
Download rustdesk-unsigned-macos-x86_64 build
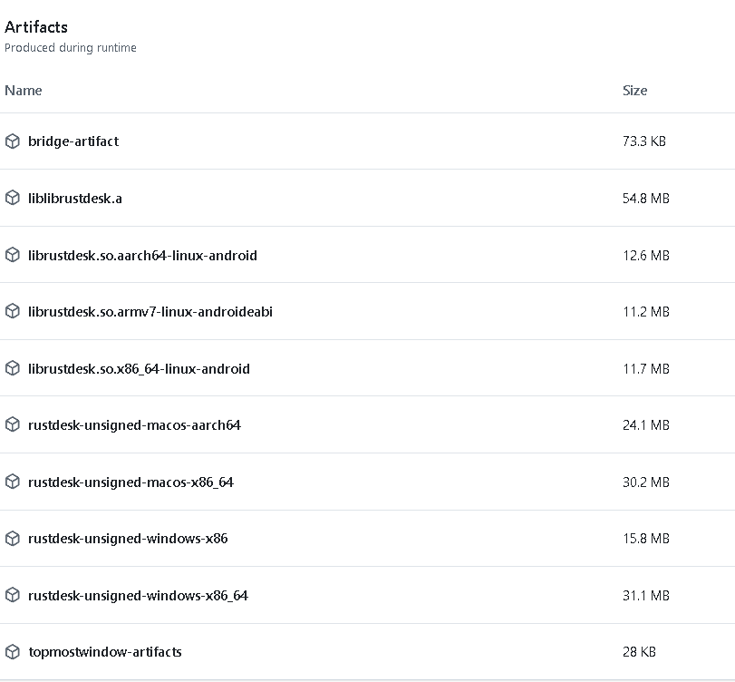pos(131,482)
